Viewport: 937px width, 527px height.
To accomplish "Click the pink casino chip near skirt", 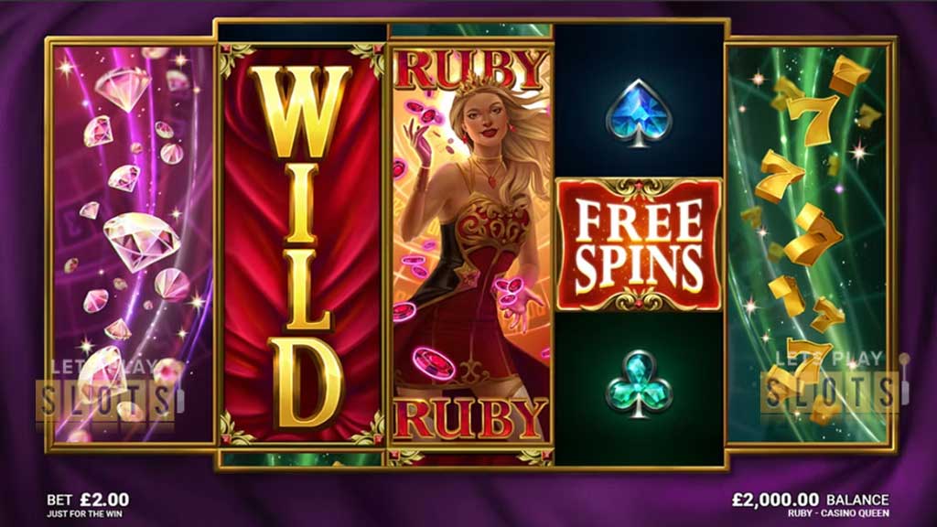I will (434, 363).
